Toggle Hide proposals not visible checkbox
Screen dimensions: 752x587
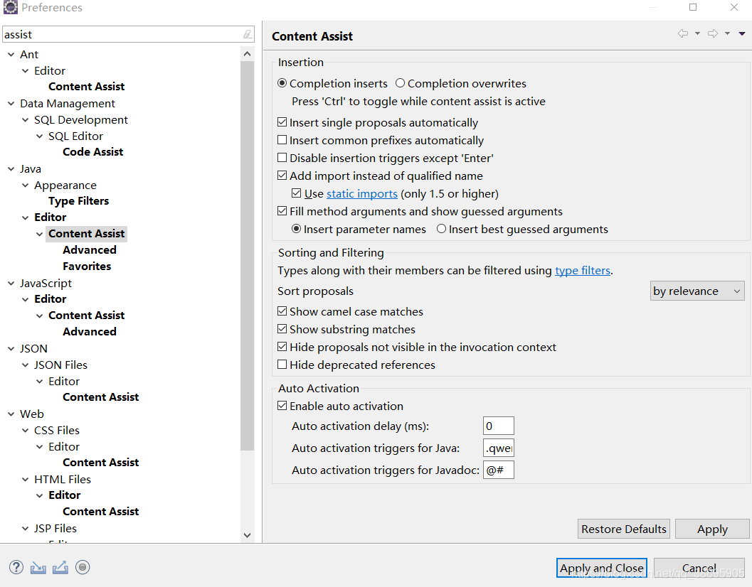(x=282, y=347)
